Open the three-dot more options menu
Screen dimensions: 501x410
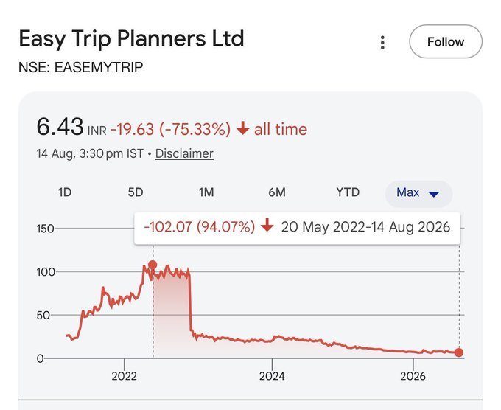click(x=382, y=42)
